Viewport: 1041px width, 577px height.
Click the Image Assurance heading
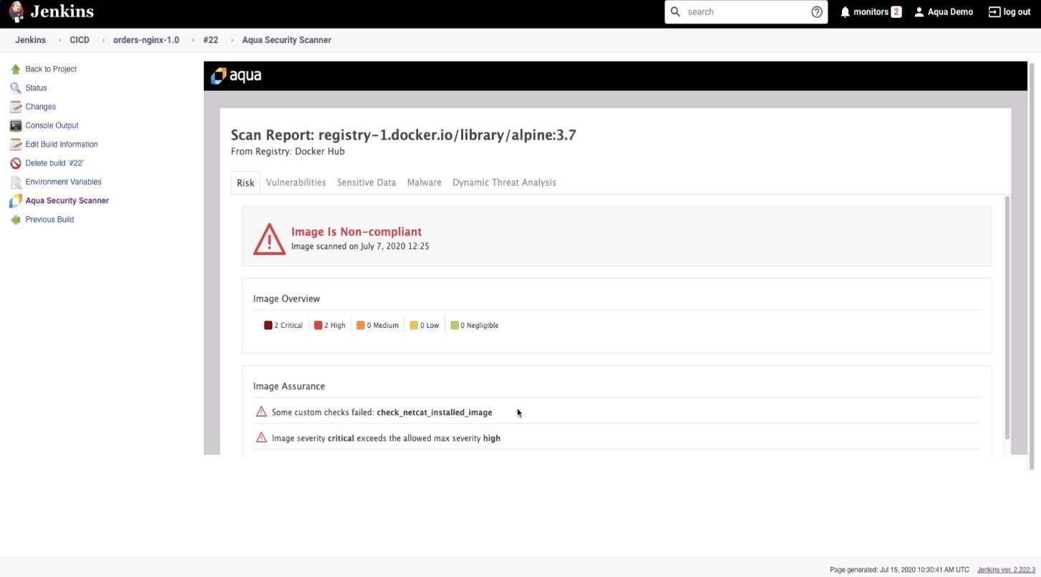(x=289, y=386)
